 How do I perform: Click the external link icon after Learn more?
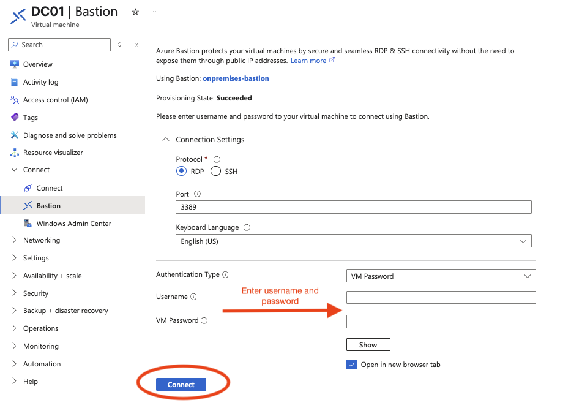[x=332, y=60]
